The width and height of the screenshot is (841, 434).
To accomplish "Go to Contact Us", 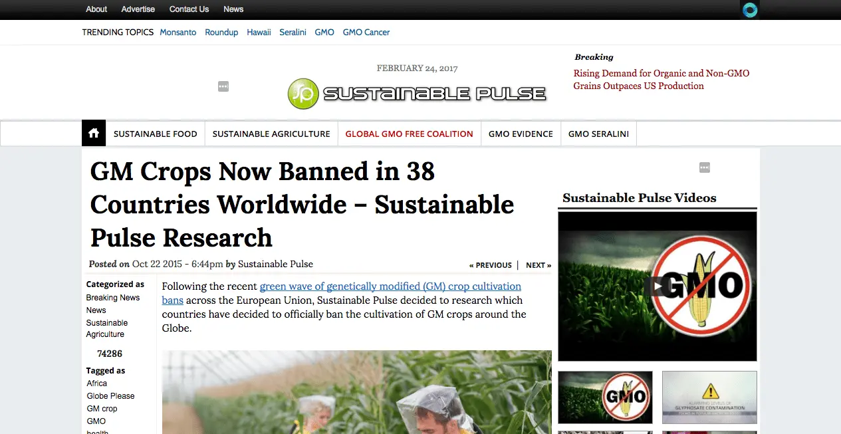I will tap(189, 9).
